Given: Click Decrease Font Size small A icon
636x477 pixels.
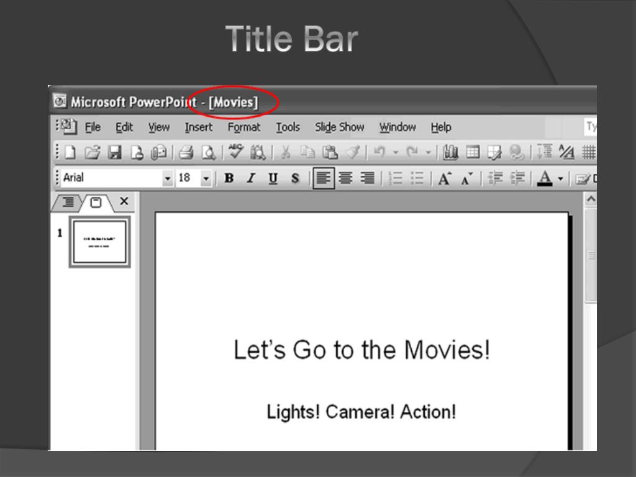Looking at the screenshot, I should pyautogui.click(x=467, y=178).
